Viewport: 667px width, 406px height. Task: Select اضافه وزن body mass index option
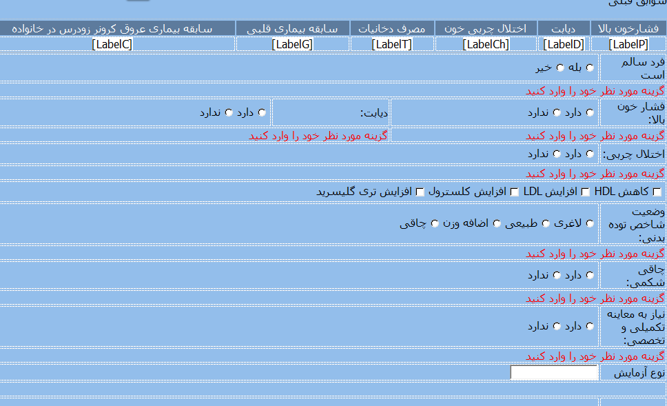tap(497, 223)
